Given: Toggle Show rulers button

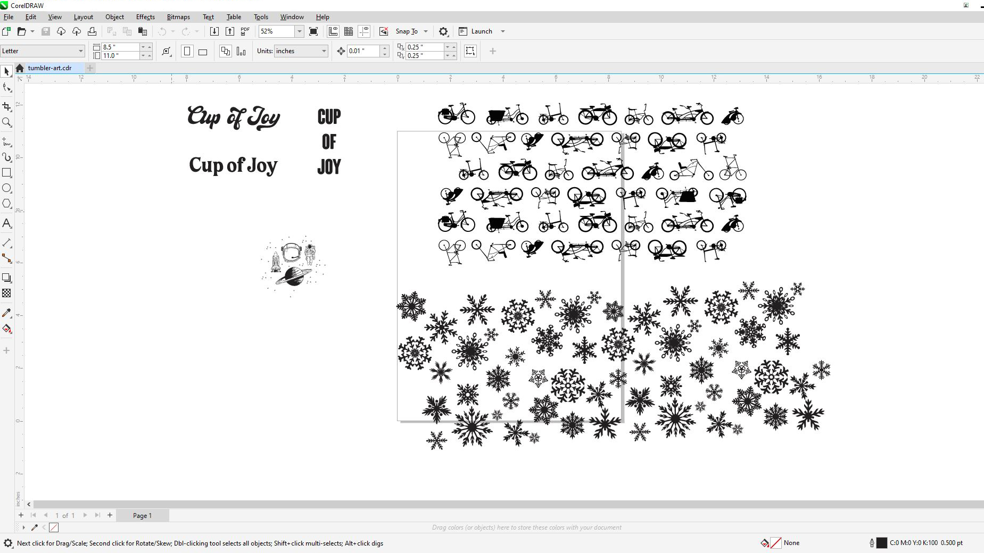Looking at the screenshot, I should coord(333,31).
